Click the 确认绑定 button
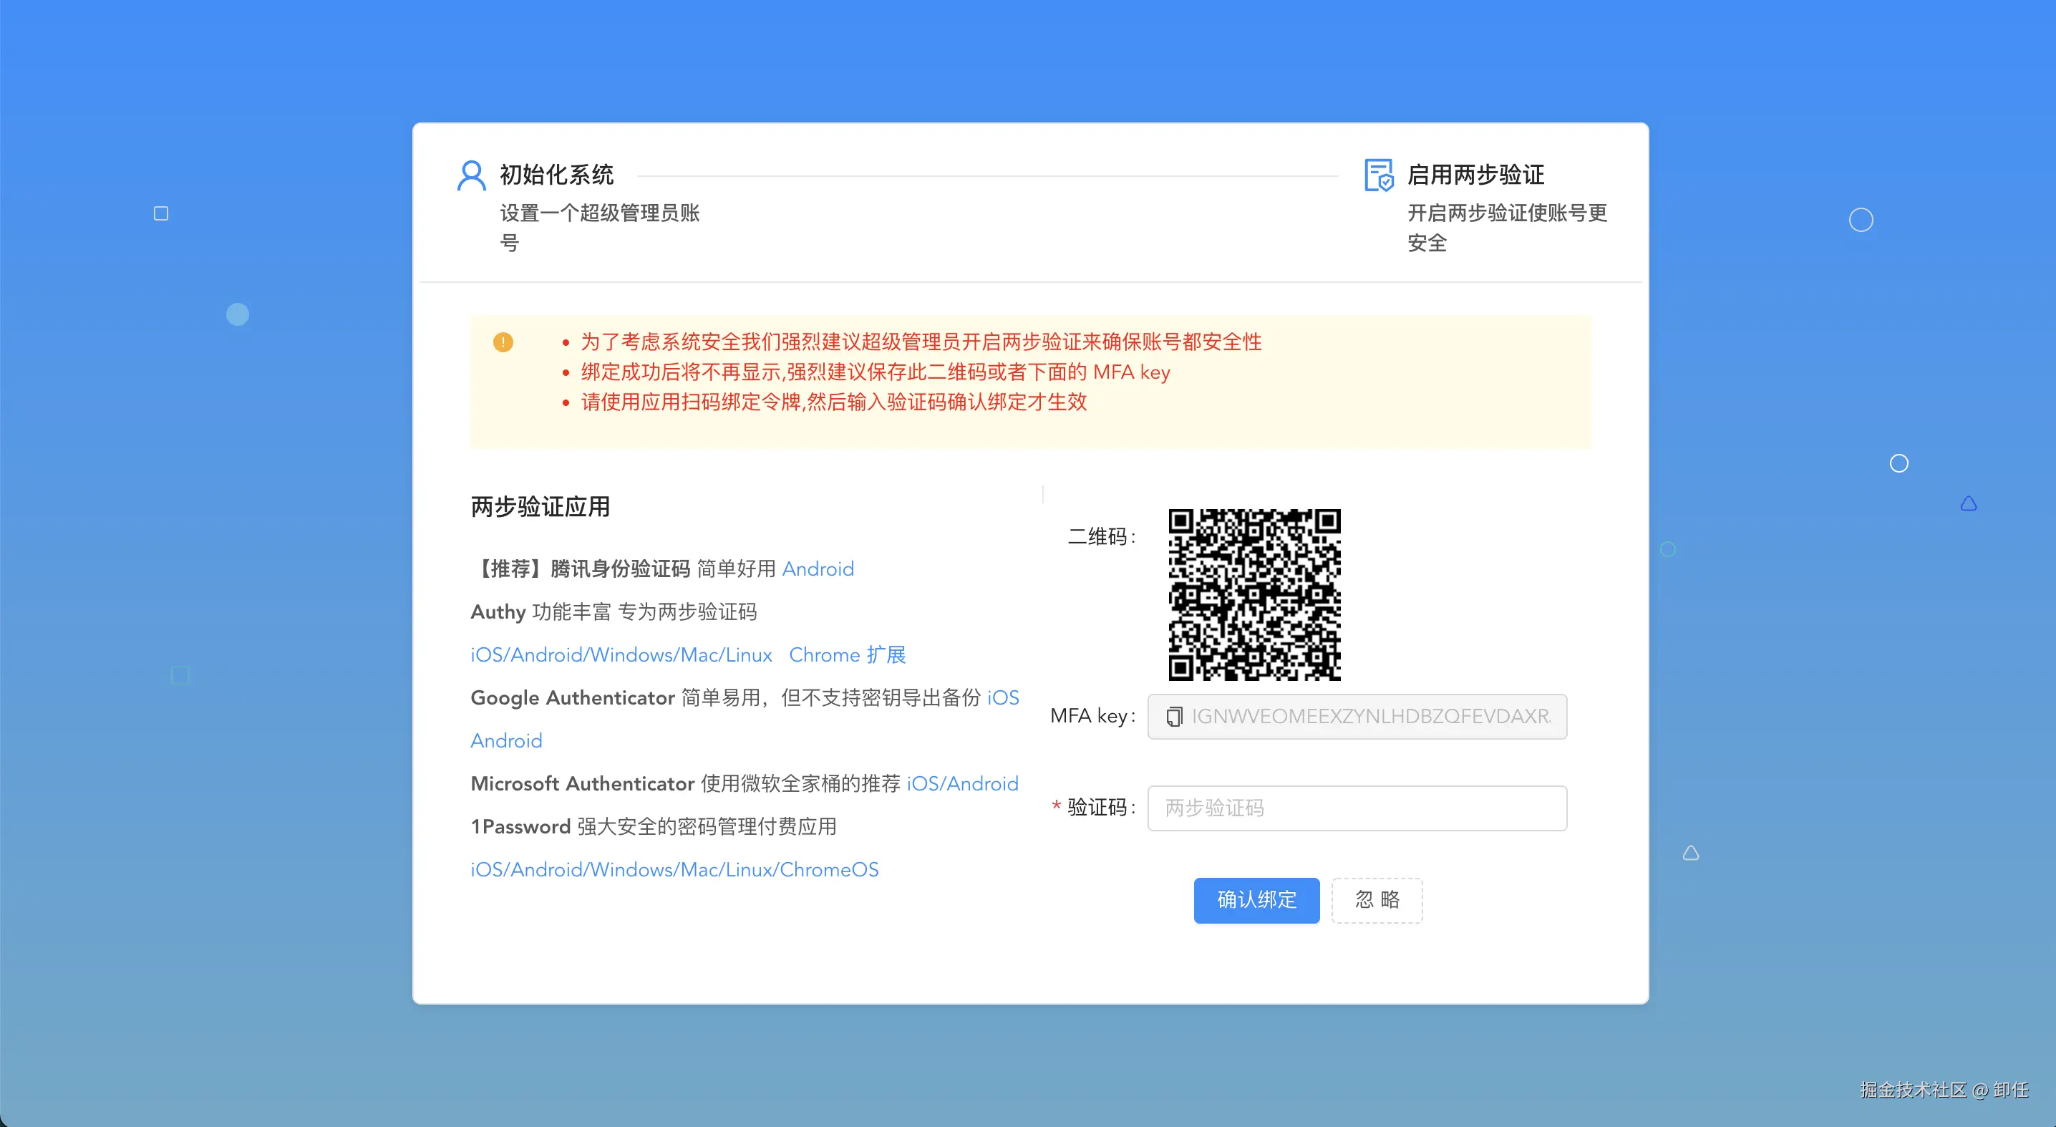This screenshot has width=2056, height=1127. [1256, 900]
